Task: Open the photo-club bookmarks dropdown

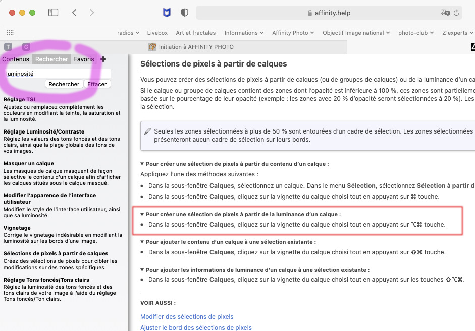Action: click(416, 33)
